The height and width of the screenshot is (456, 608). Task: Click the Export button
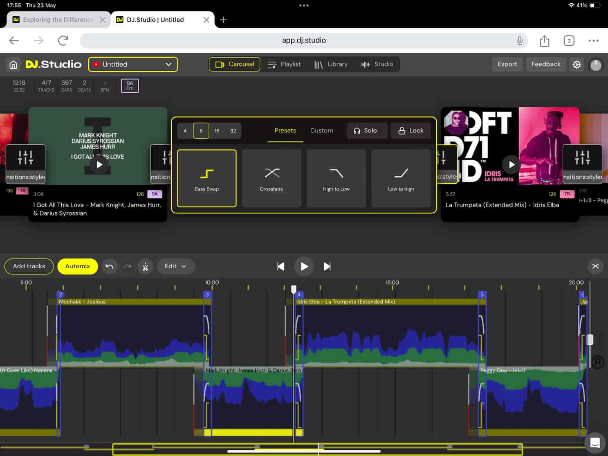pos(507,64)
